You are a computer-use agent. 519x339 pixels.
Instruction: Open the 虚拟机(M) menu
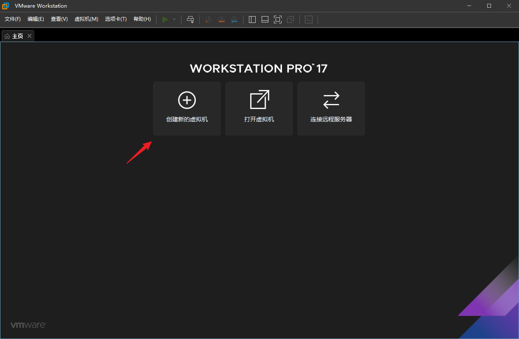click(x=86, y=19)
